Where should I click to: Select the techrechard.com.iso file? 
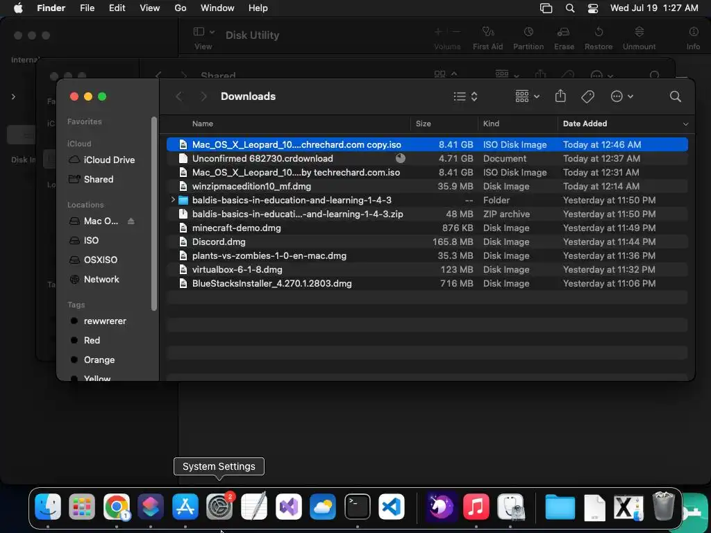click(x=427, y=172)
